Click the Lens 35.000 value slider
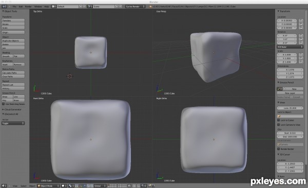Image resolution: width=308 pixels, height=188 pixels. (290, 108)
